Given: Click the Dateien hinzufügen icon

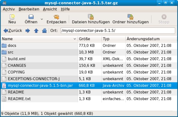Looking at the screenshot, I should 90,17.
